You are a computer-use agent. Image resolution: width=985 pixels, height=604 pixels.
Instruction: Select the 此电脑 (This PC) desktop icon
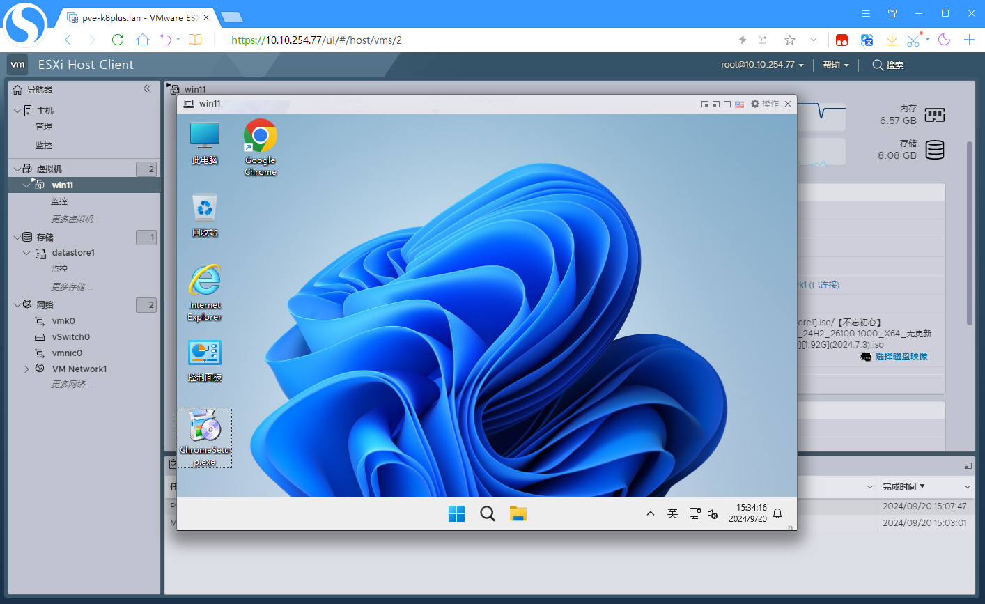click(205, 143)
